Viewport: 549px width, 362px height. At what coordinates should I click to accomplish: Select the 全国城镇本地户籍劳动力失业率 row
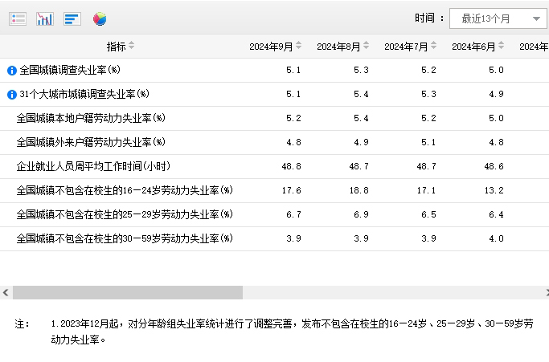(90, 119)
